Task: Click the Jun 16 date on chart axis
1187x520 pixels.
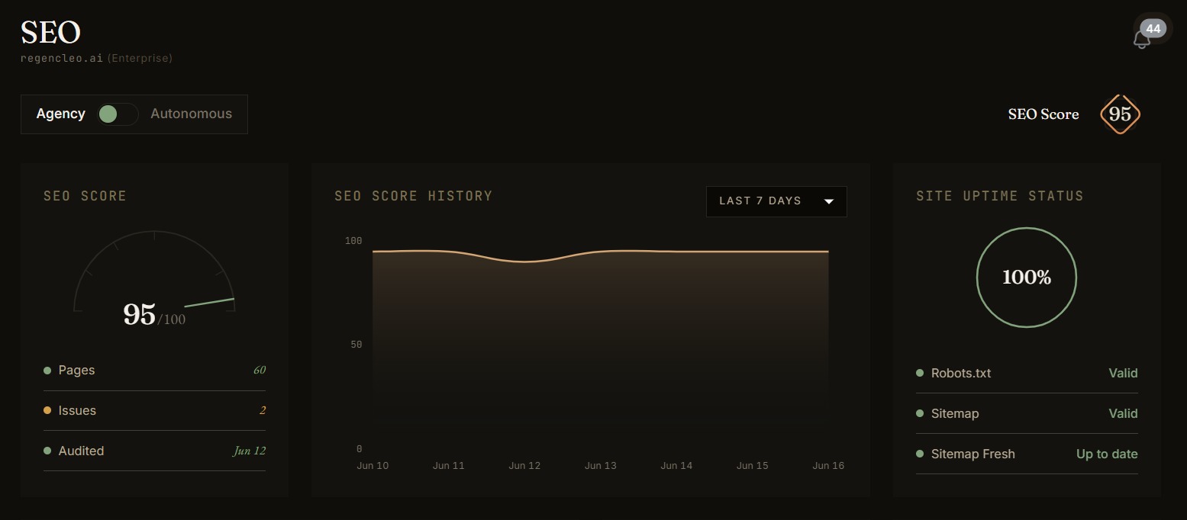Action: click(x=828, y=465)
